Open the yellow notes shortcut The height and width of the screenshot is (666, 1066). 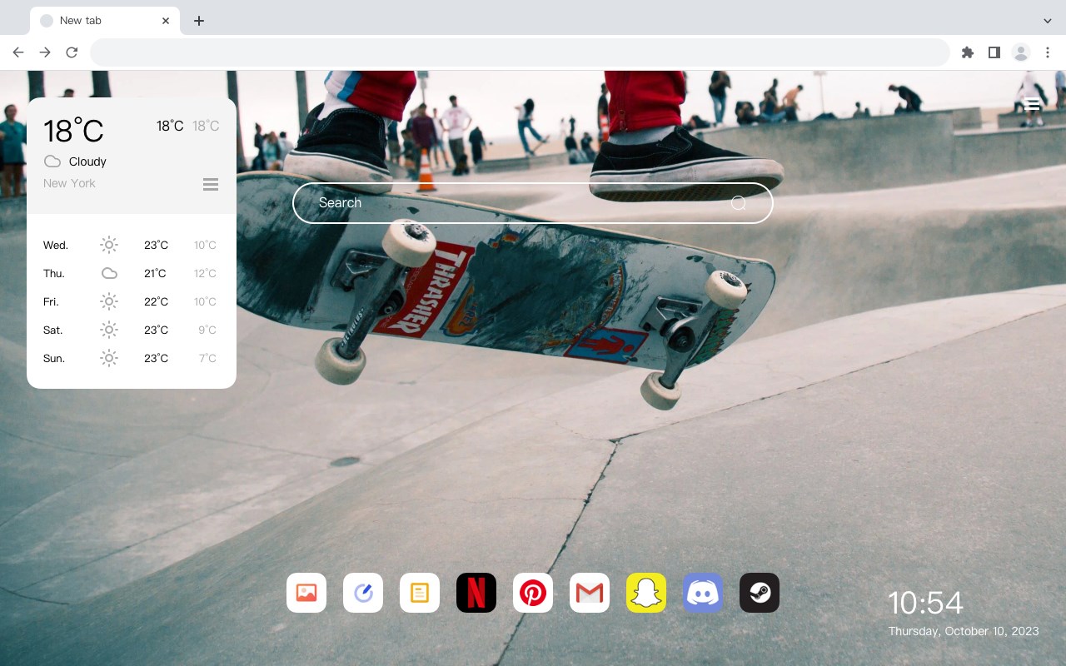[420, 593]
